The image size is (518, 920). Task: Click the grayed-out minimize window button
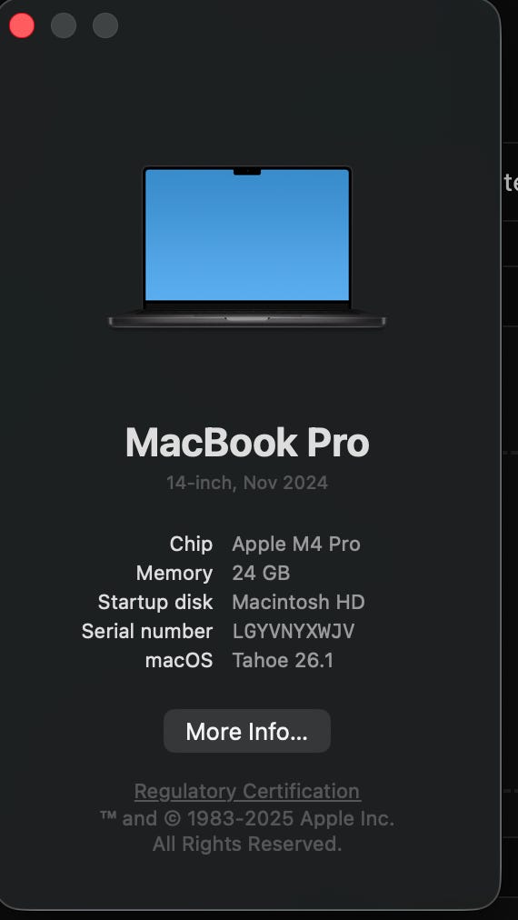pyautogui.click(x=64, y=25)
